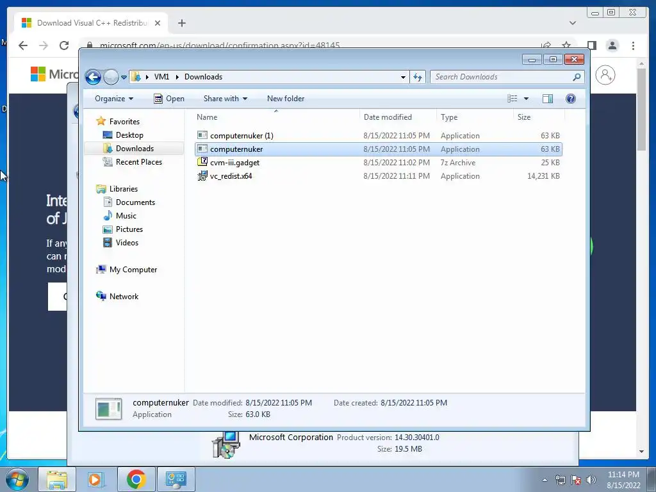This screenshot has height=492, width=656.
Task: Open the Control Panel taskbar icon
Action: (x=176, y=479)
